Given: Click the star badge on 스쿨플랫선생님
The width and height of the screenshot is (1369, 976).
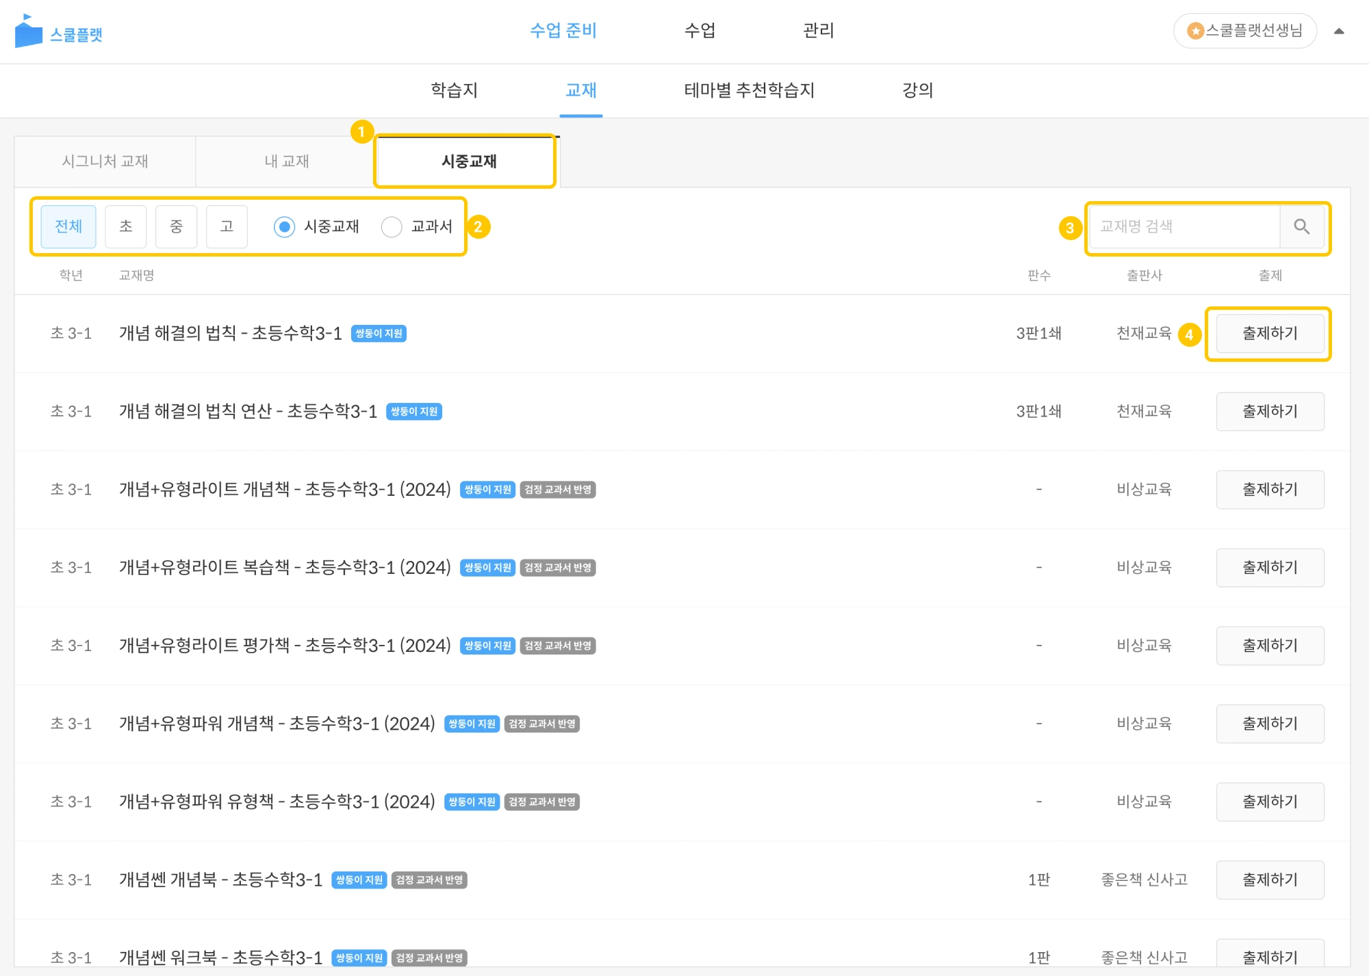Looking at the screenshot, I should [1196, 31].
